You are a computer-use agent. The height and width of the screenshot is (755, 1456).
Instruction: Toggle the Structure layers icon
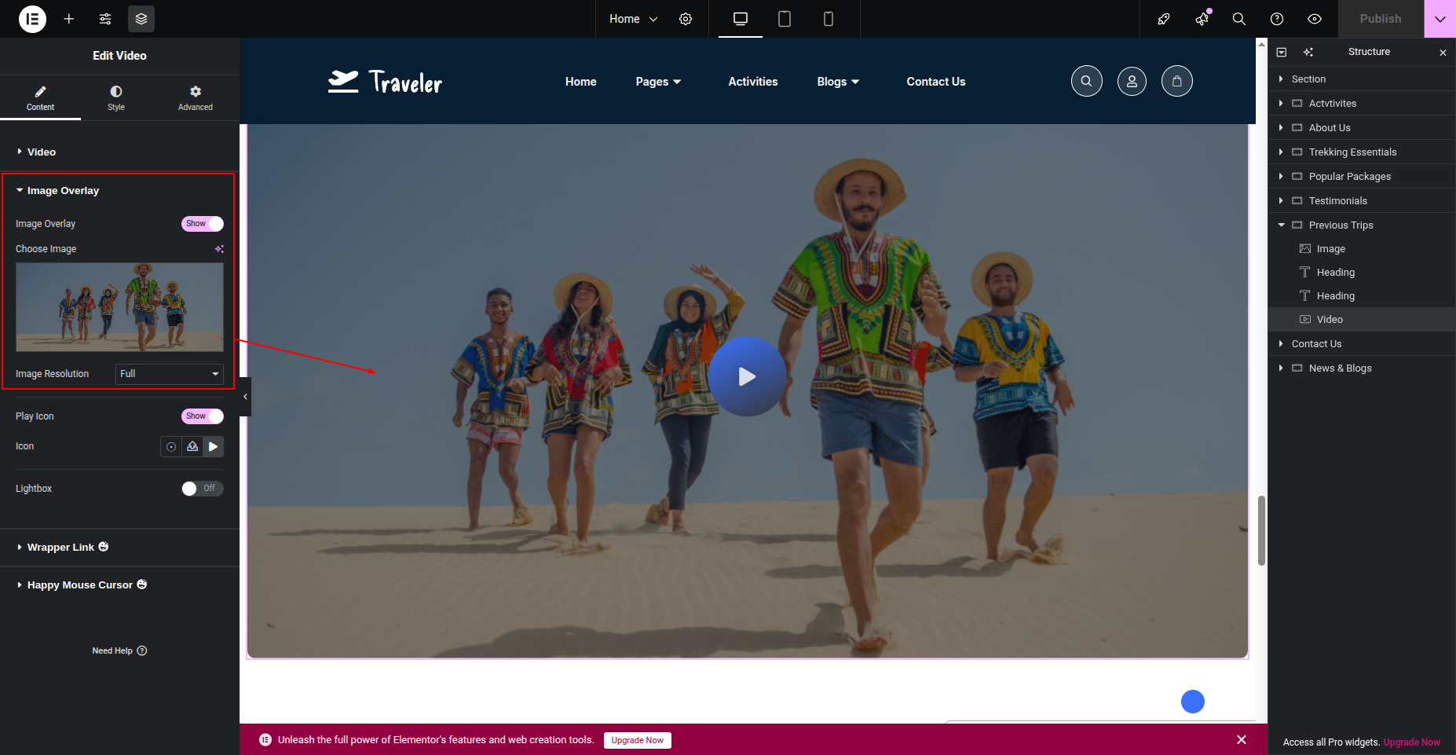point(141,19)
